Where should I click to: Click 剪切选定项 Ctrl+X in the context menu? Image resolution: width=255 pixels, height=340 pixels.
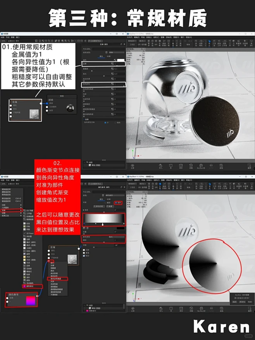(x=11, y=198)
